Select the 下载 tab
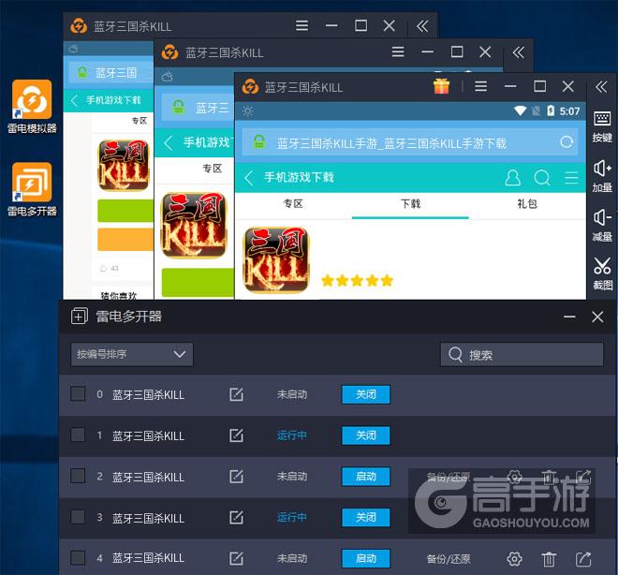Image resolution: width=618 pixels, height=575 pixels. [x=410, y=204]
